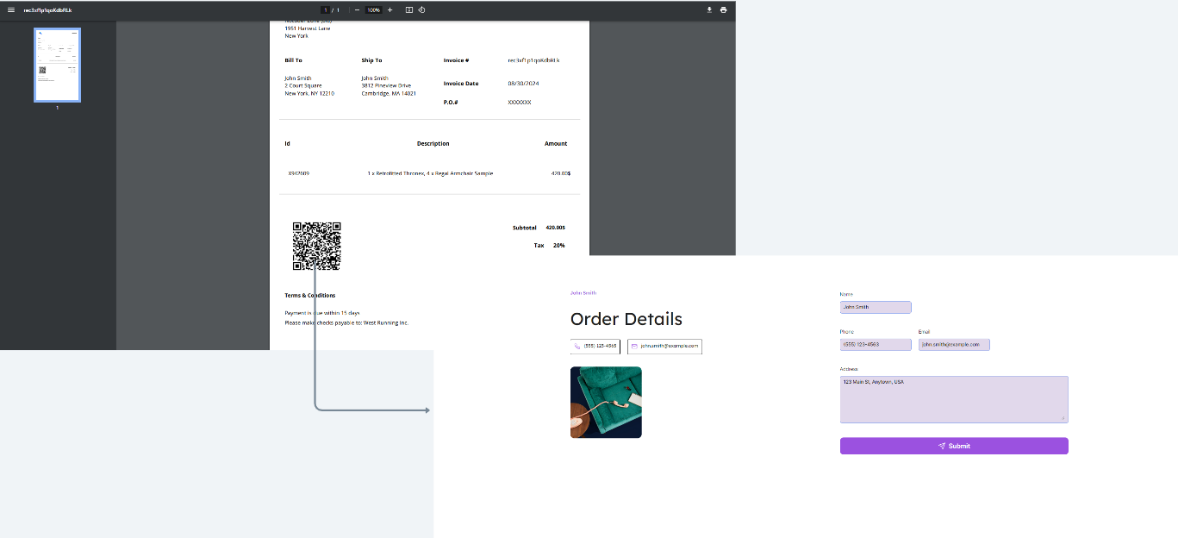The image size is (1178, 538).
Task: Click the "Subtotal" label on the invoice
Action: coord(525,228)
